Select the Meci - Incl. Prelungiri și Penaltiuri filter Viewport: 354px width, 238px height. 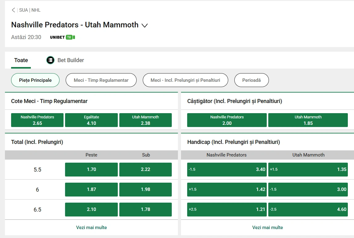coord(185,80)
